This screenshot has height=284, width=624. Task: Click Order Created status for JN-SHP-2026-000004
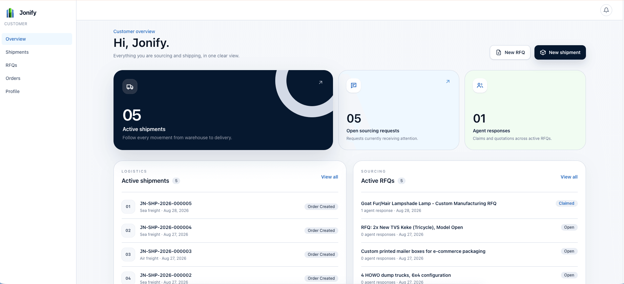coord(321,231)
